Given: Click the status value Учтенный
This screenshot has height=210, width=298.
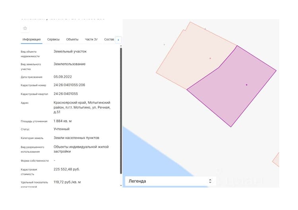Looking at the screenshot, I should (x=61, y=129).
